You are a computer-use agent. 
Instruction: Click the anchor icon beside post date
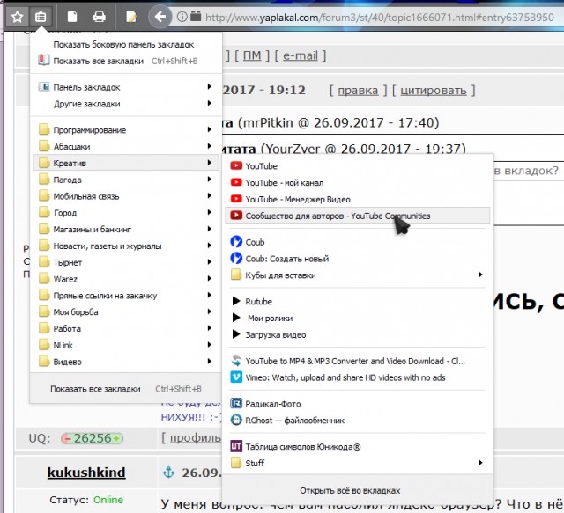[x=168, y=473]
